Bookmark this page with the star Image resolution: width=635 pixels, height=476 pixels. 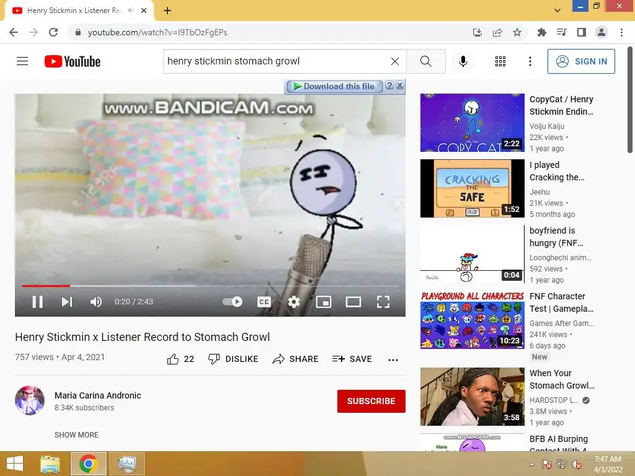click(517, 32)
